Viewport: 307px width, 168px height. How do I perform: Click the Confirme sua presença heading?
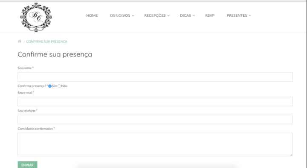(x=55, y=54)
